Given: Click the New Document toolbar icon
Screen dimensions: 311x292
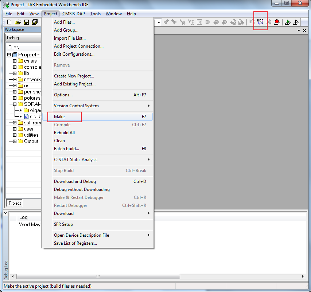Looking at the screenshot, I should (9, 22).
